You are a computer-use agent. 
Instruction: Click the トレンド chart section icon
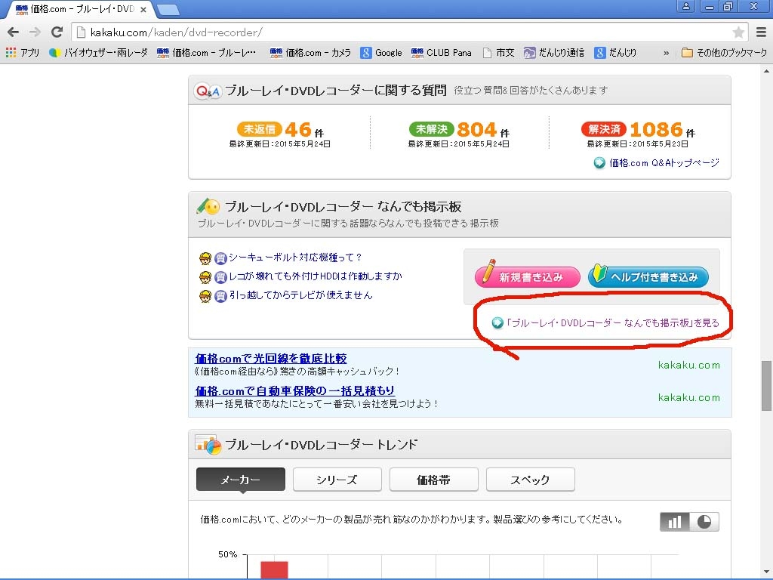(208, 444)
